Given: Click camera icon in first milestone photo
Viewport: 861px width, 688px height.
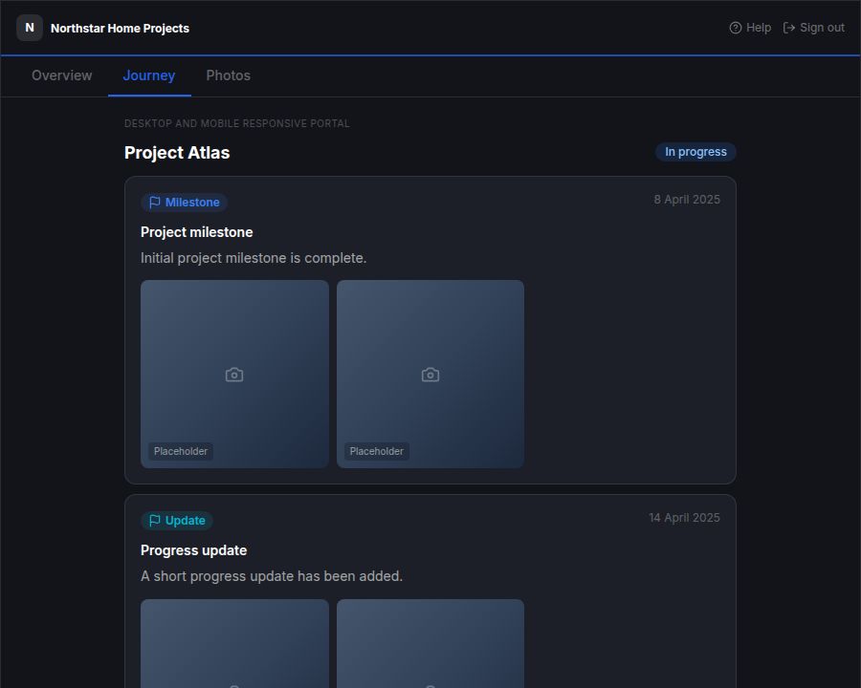Looking at the screenshot, I should [234, 375].
